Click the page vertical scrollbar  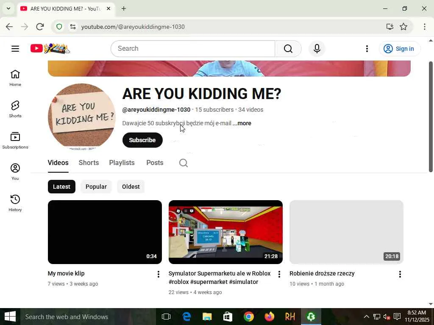point(431,117)
